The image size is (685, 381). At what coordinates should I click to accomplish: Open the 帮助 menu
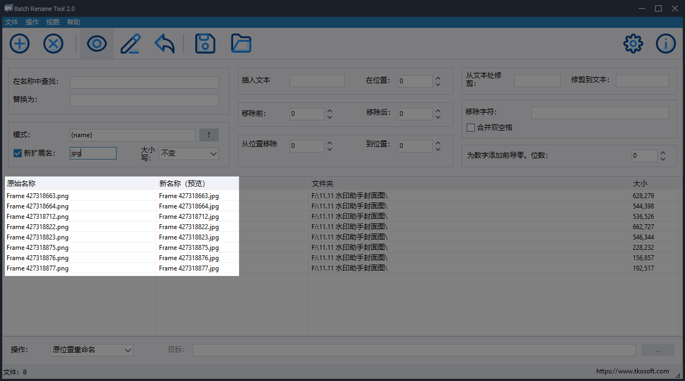[x=74, y=22]
